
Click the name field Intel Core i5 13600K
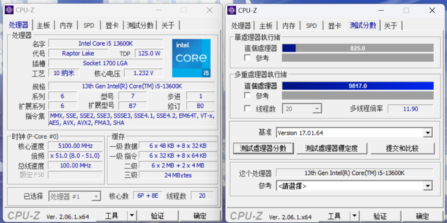[x=106, y=44]
